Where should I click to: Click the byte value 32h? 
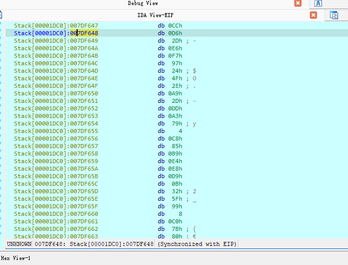[x=177, y=191]
